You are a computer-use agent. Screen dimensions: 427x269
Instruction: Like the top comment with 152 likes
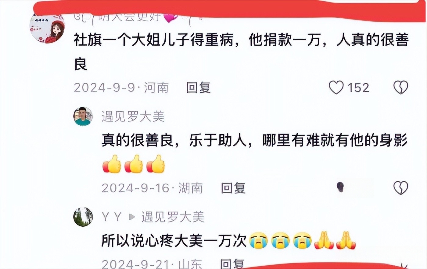(336, 88)
